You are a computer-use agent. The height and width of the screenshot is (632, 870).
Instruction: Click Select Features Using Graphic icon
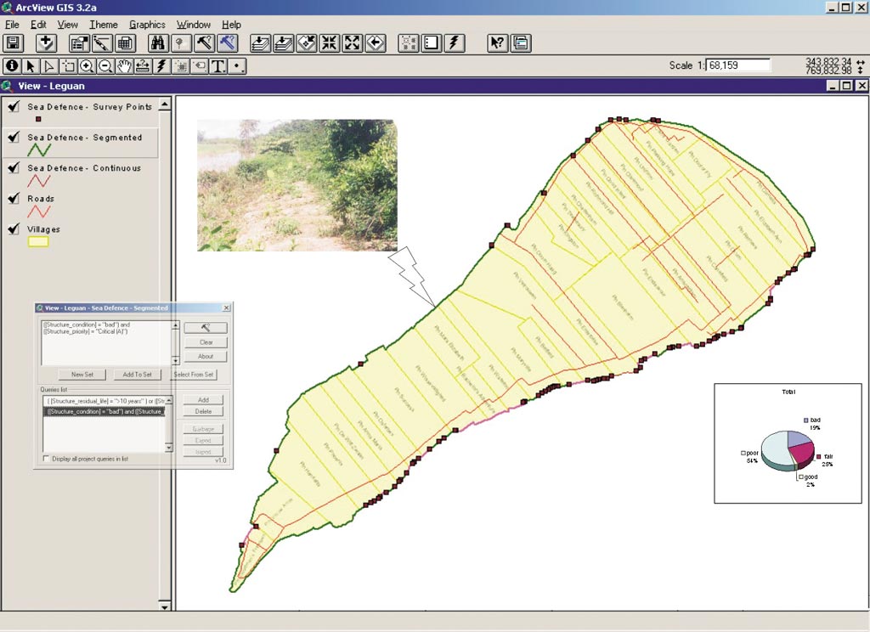409,42
